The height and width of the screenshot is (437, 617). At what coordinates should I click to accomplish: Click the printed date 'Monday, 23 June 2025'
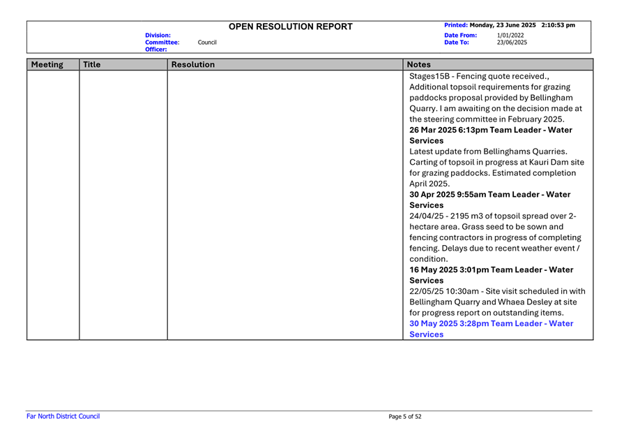coord(503,25)
